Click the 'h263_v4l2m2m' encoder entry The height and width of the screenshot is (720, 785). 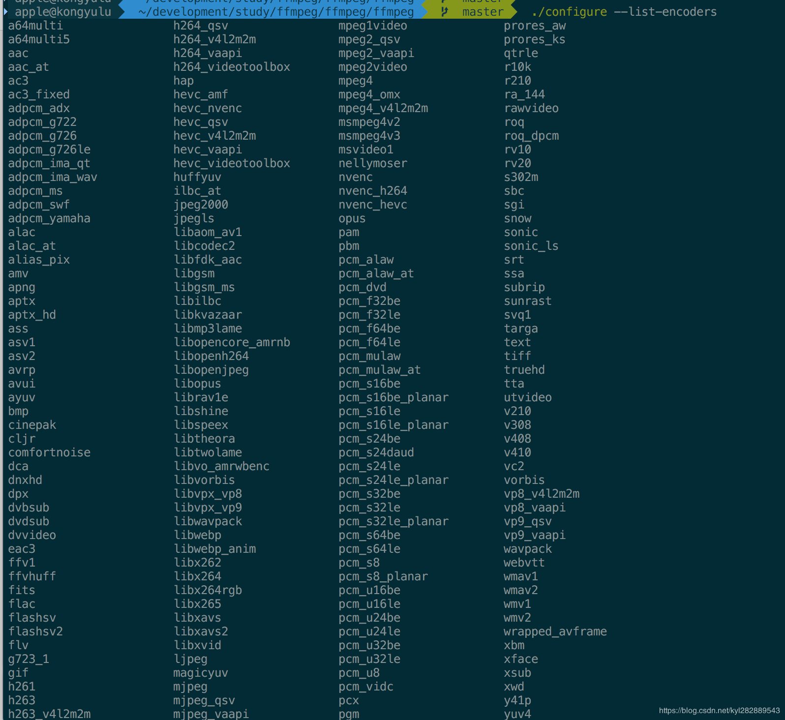click(x=49, y=714)
